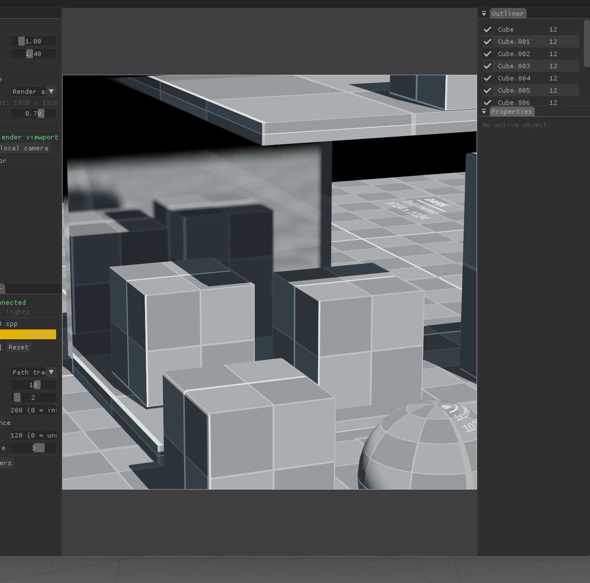
Task: Switch to the Outliner tab
Action: point(508,14)
